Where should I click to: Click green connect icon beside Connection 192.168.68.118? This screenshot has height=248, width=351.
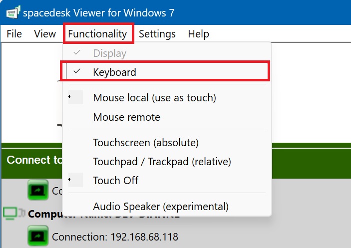point(38,236)
